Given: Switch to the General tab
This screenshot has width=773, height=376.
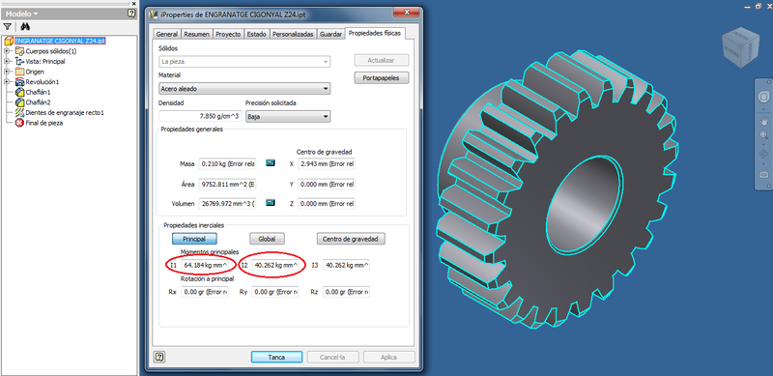Looking at the screenshot, I should click(166, 34).
